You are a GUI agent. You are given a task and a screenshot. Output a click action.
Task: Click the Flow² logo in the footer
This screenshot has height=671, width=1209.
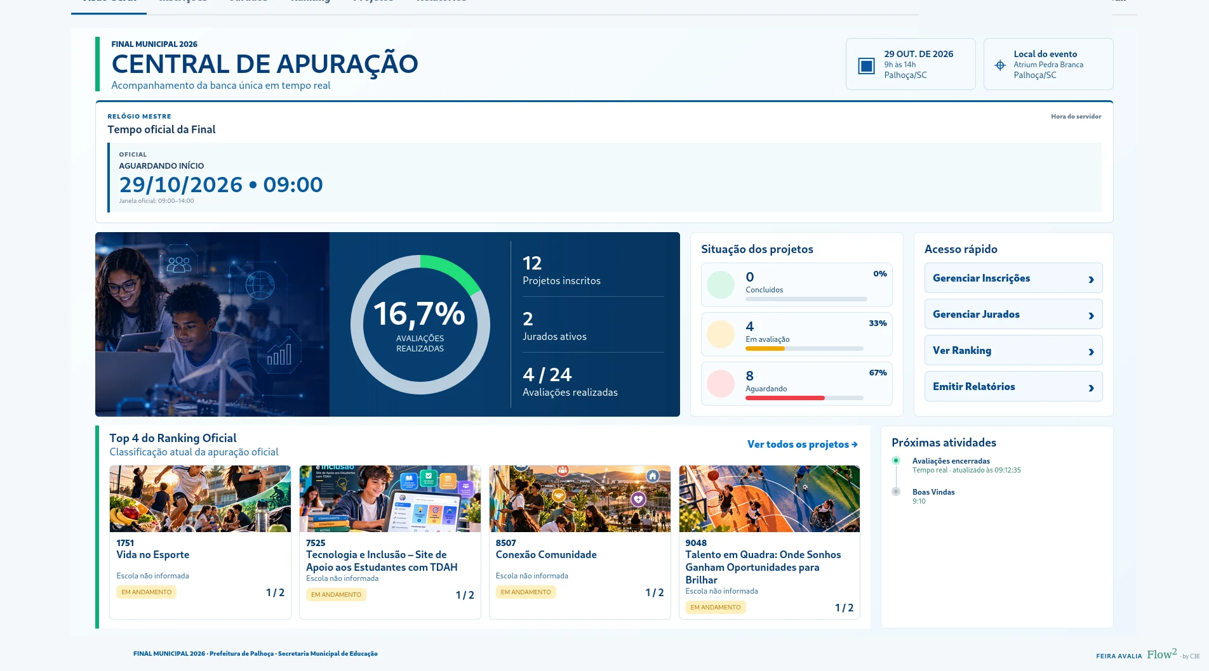pos(1161,655)
